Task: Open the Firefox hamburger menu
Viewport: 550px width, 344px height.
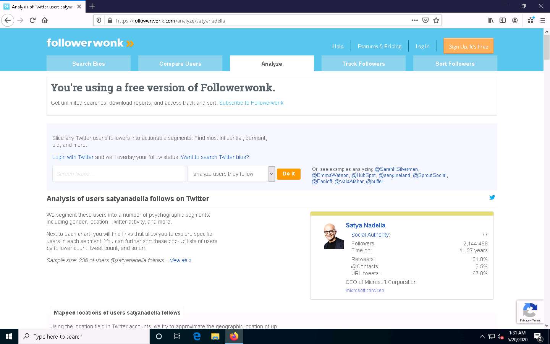Action: [x=542, y=20]
